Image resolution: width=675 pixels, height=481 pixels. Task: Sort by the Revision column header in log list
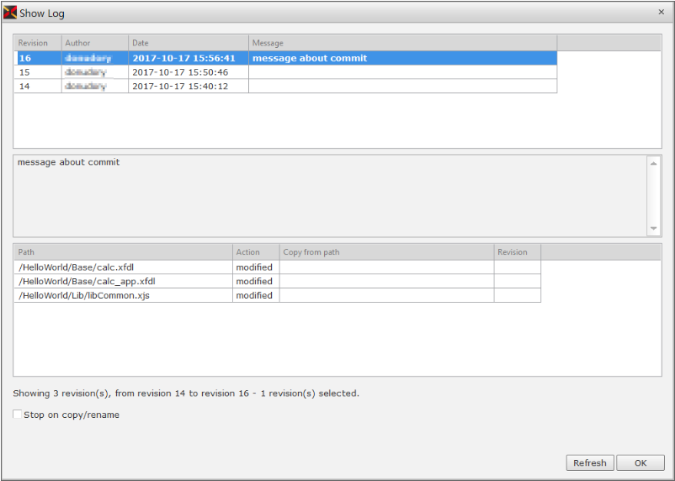pyautogui.click(x=37, y=43)
